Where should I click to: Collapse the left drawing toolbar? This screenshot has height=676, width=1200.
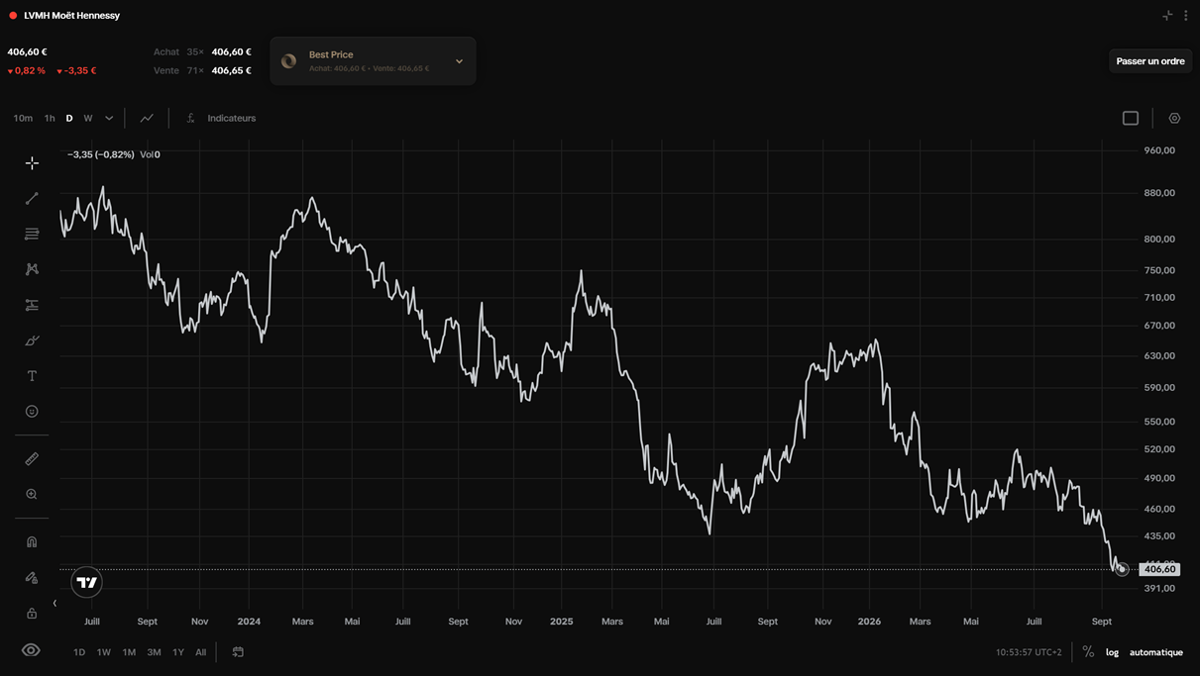tap(55, 603)
